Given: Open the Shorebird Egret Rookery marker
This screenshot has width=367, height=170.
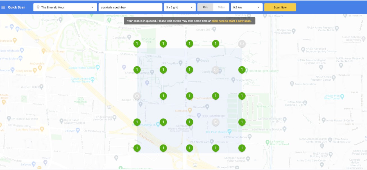Looking at the screenshot, I should 247,71.
